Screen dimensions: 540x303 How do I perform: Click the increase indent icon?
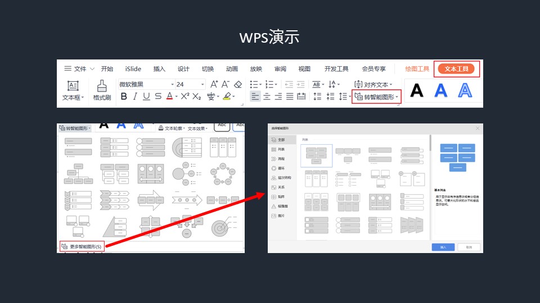coord(300,84)
